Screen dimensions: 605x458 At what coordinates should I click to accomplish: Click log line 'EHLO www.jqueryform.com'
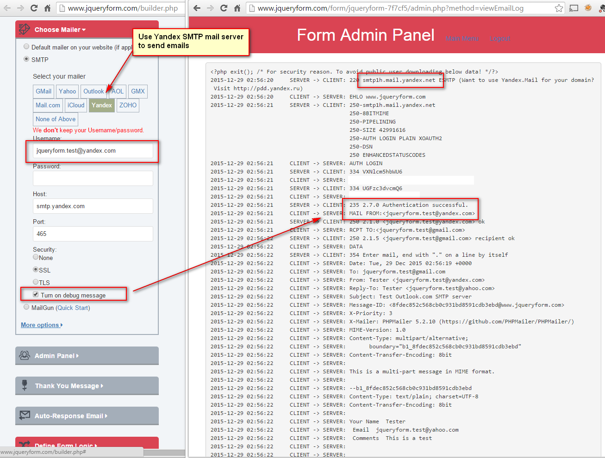click(387, 97)
